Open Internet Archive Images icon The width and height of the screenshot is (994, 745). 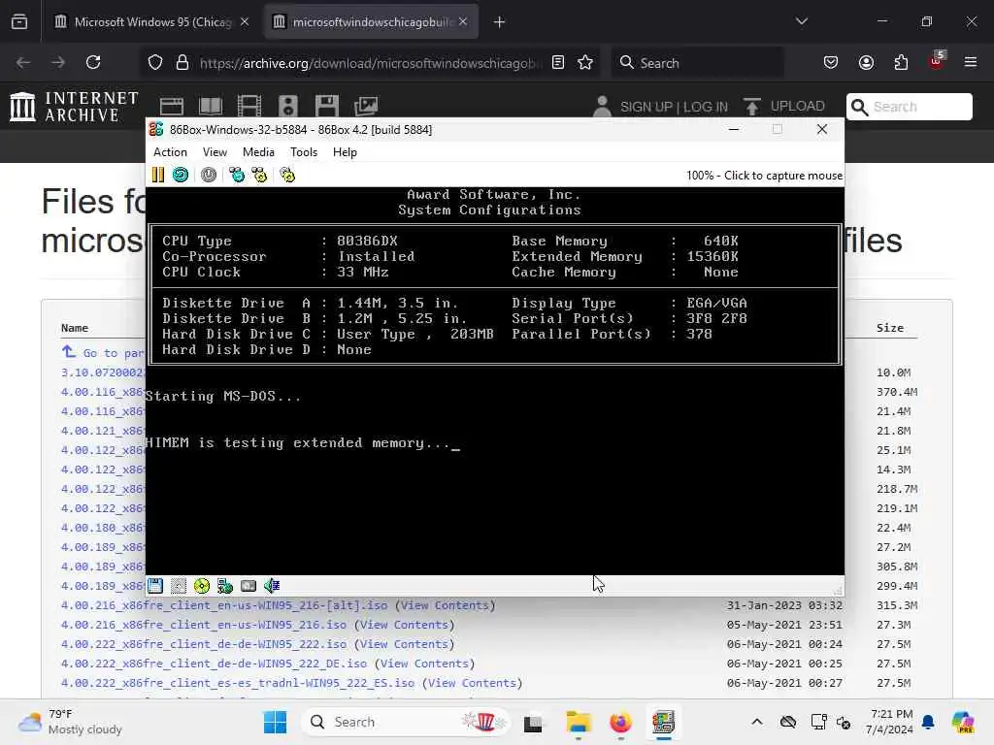(x=366, y=107)
